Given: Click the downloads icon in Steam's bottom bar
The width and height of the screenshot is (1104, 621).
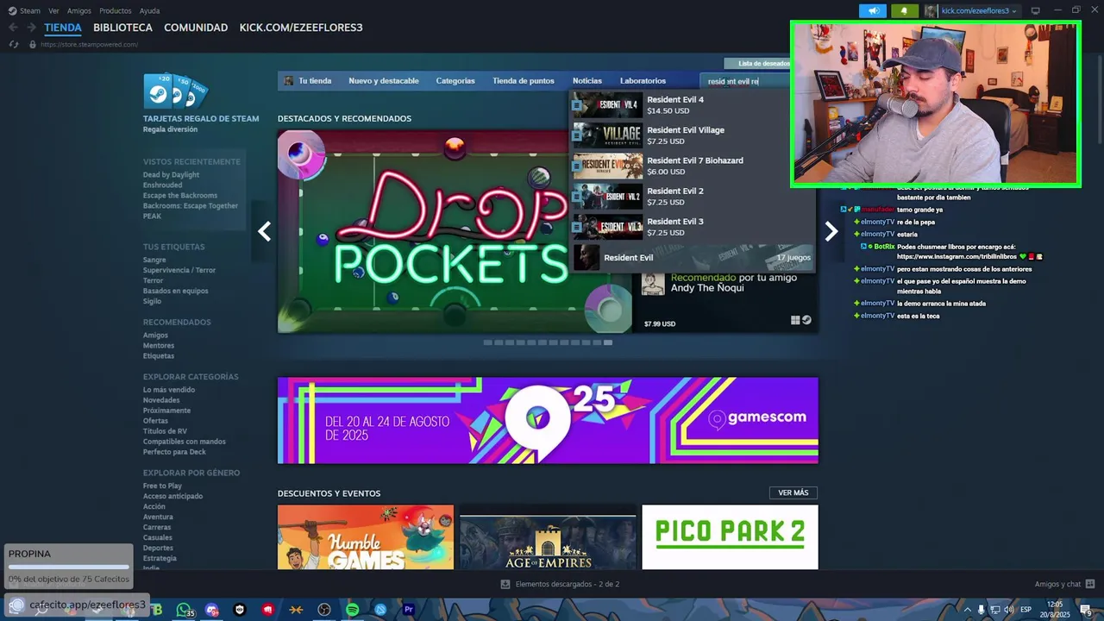Looking at the screenshot, I should click(505, 584).
